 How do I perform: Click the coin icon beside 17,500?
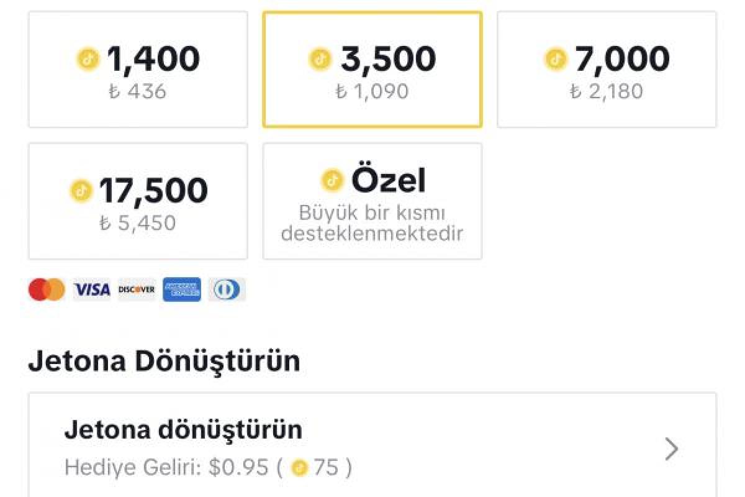coord(81,191)
